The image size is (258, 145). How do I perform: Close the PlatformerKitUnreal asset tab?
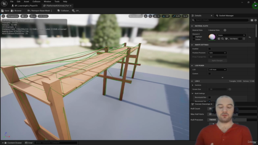(x=71, y=6)
